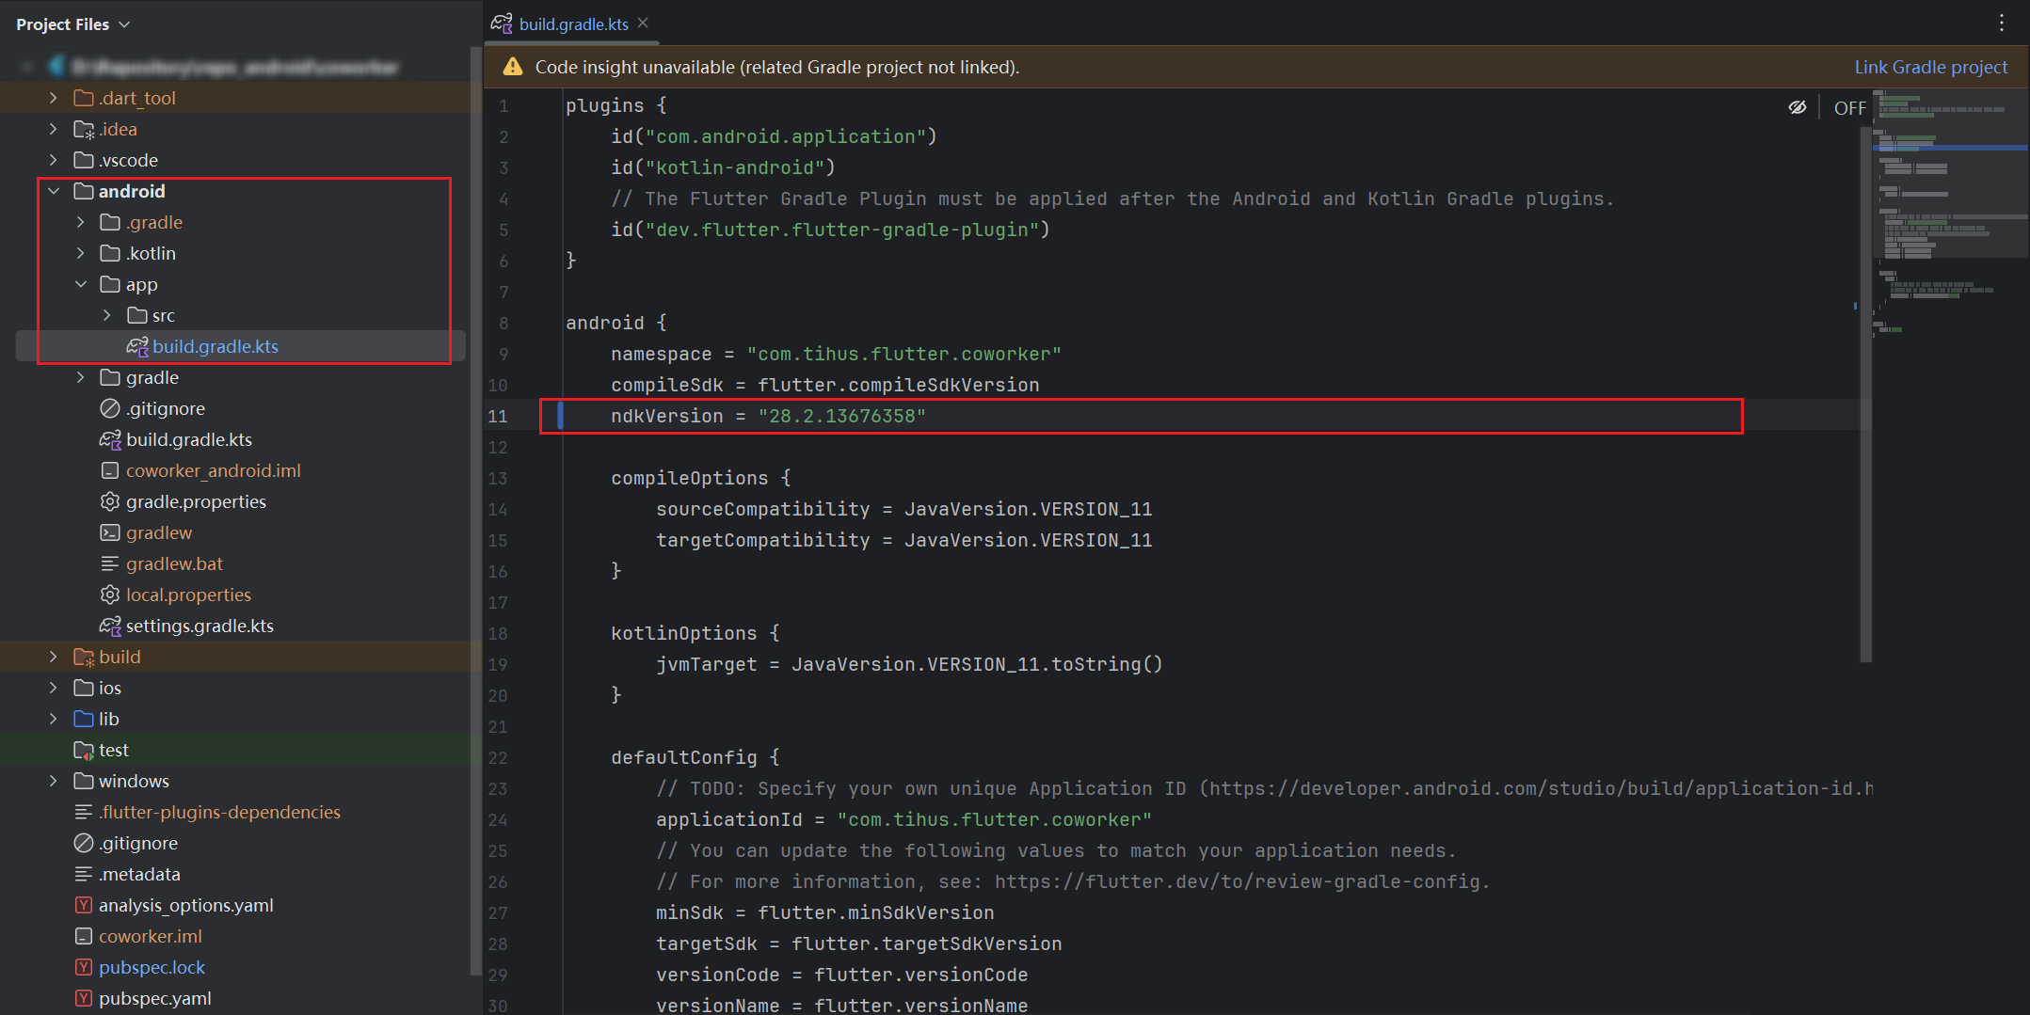
Task: Collapse the android folder
Action: (54, 191)
